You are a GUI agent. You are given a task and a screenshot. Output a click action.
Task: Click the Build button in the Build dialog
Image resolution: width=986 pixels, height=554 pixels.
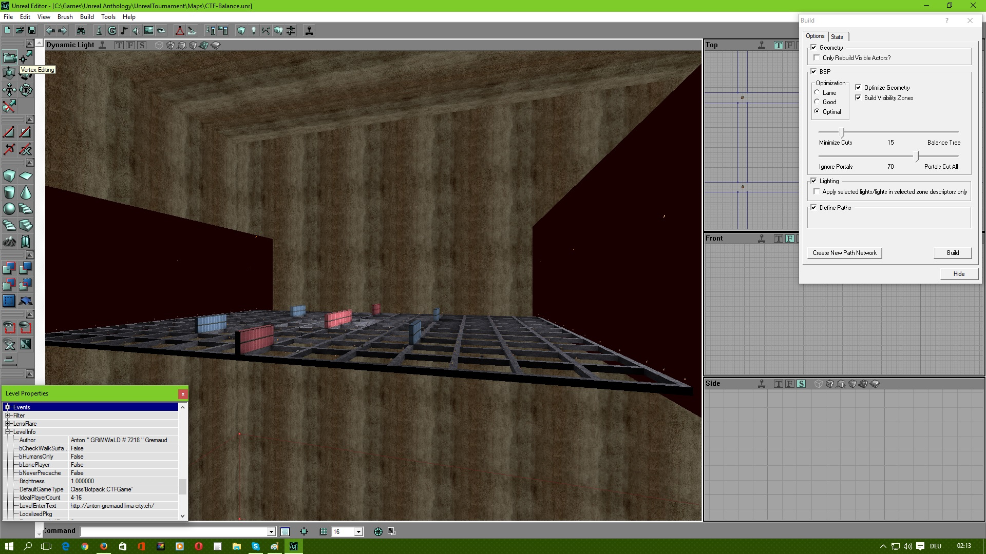click(953, 253)
